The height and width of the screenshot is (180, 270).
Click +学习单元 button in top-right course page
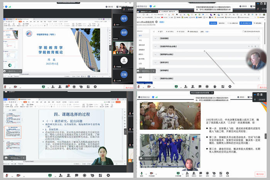coord(170,32)
